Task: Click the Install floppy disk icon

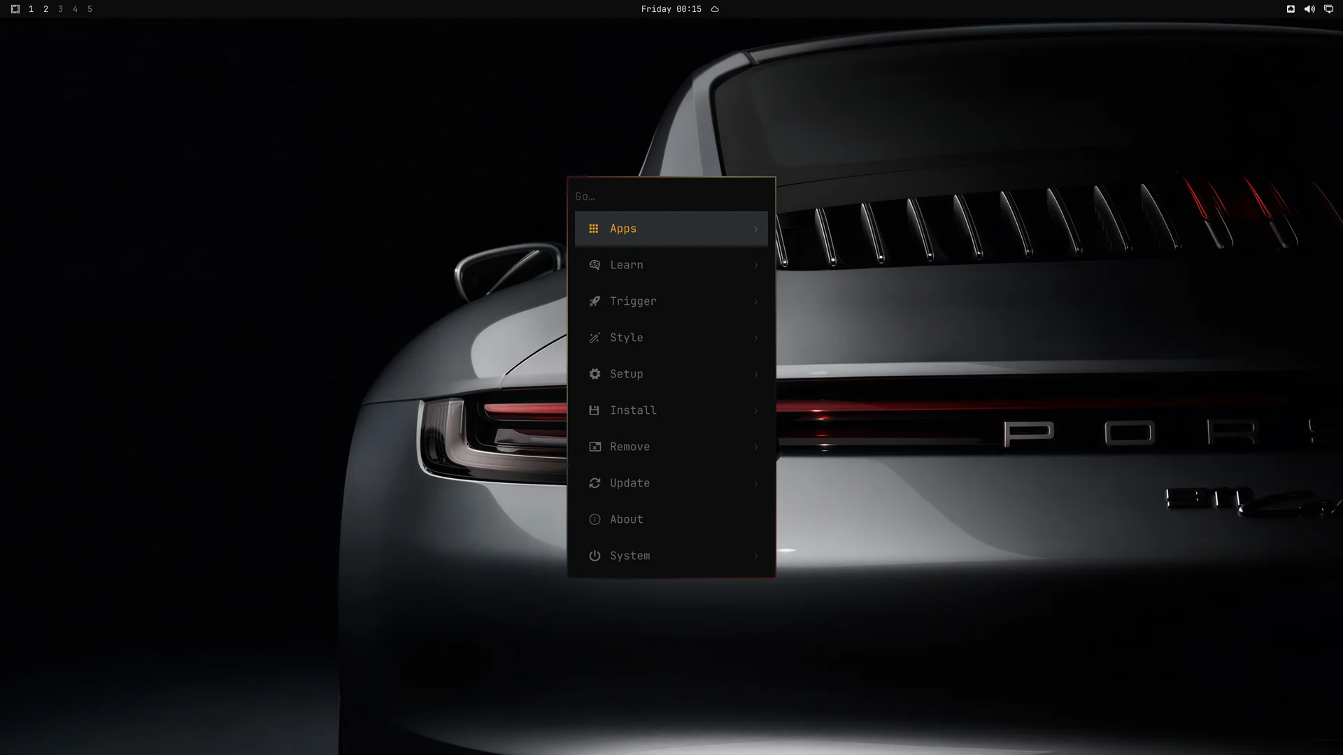Action: point(594,410)
